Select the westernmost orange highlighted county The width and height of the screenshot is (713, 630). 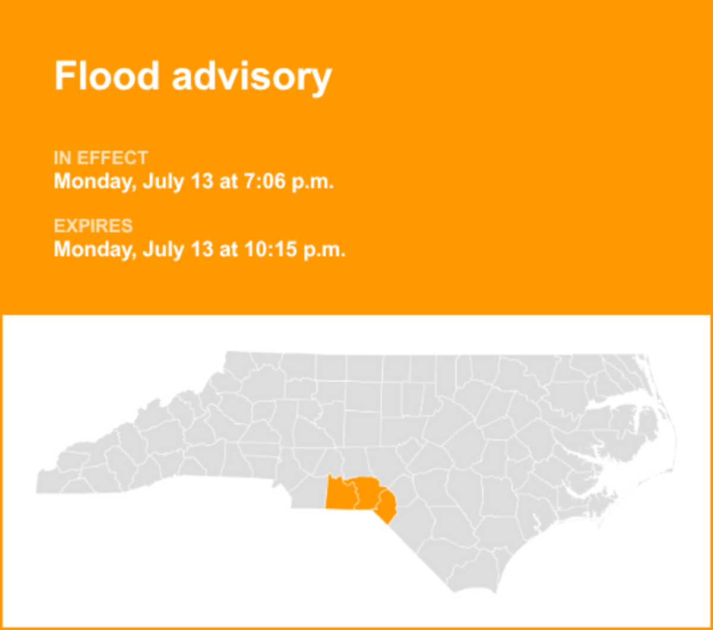(x=340, y=494)
